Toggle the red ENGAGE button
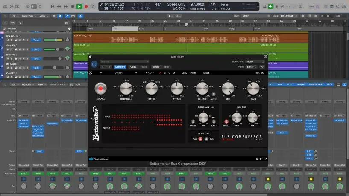The height and width of the screenshot is (196, 349). coord(101,89)
